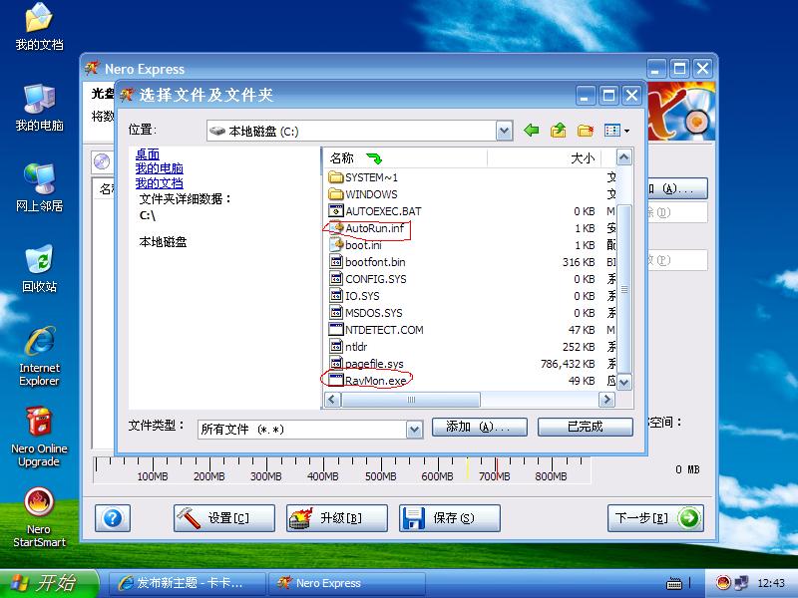This screenshot has width=798, height=598.
Task: Click horizontal scrollbar right arrow
Action: click(x=606, y=400)
